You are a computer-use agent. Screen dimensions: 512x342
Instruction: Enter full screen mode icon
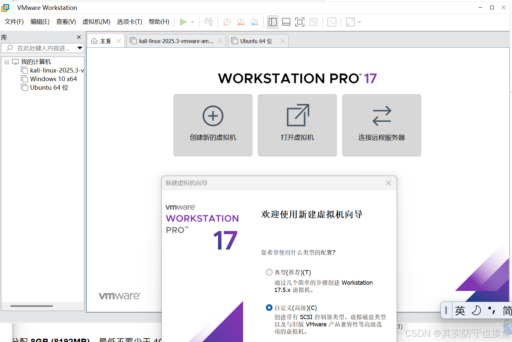point(300,22)
